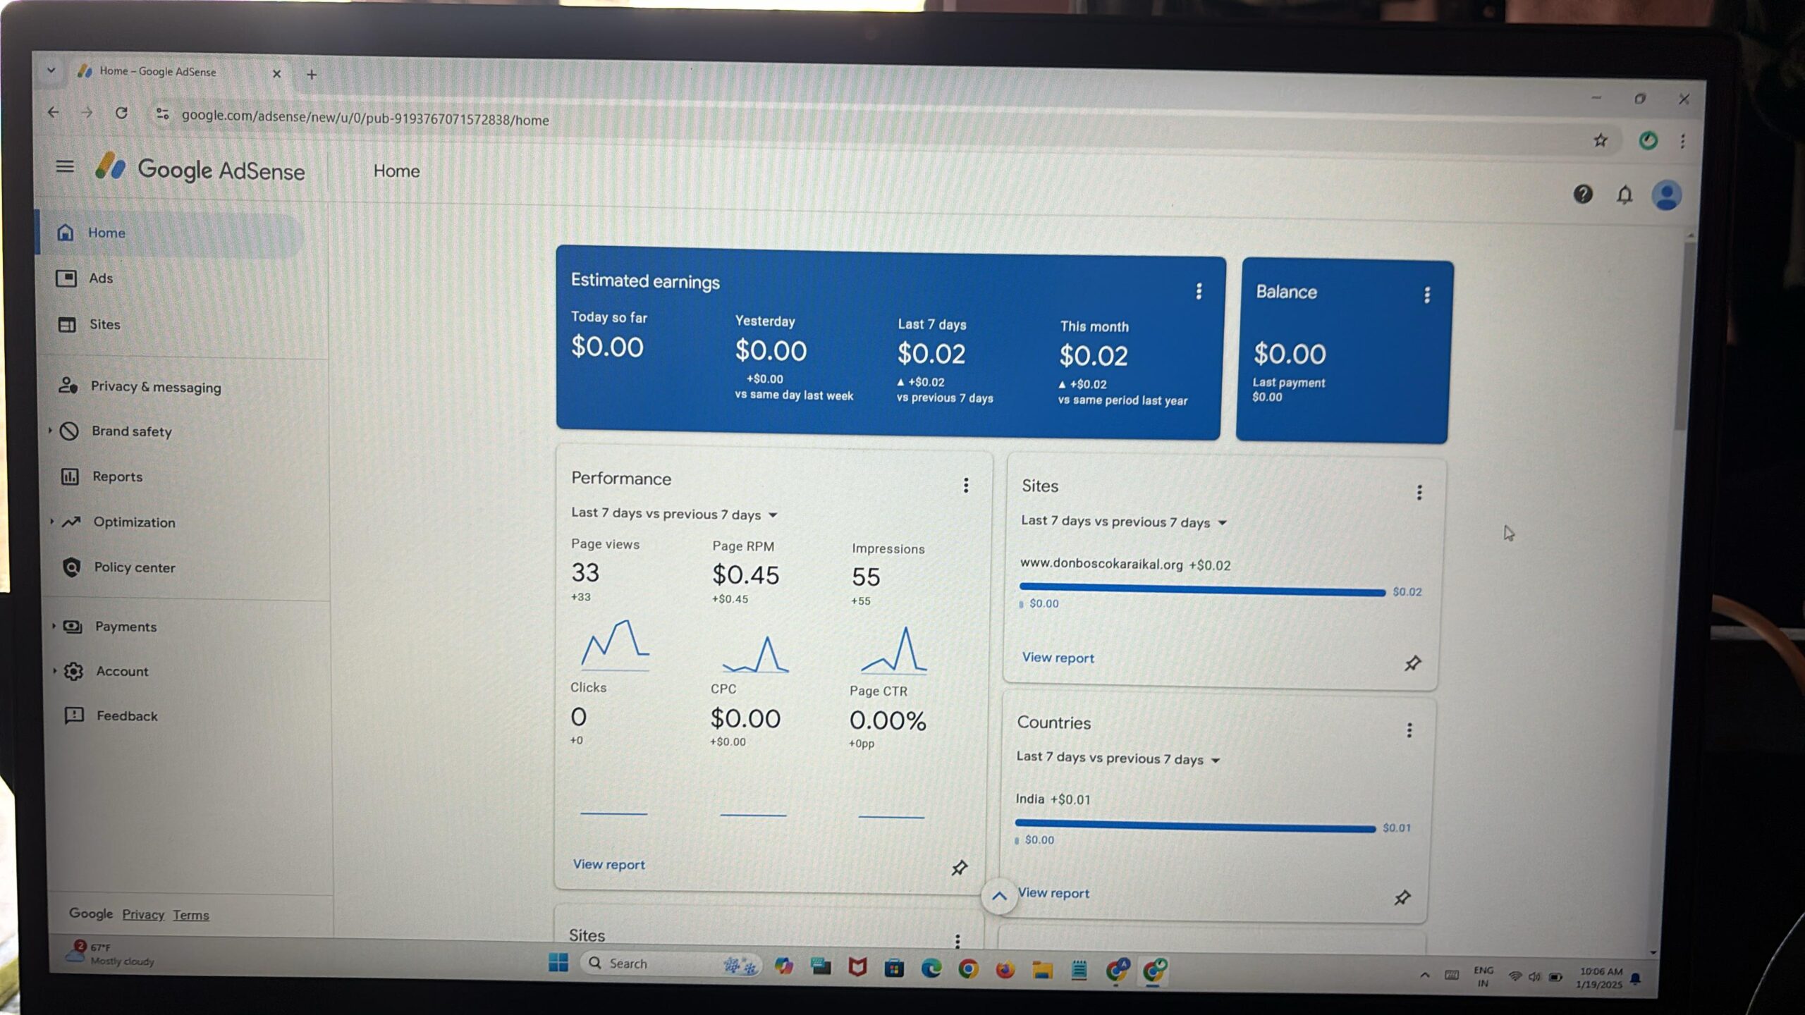Open the user account avatar
Screen dimensions: 1805x1015
pos(1667,195)
